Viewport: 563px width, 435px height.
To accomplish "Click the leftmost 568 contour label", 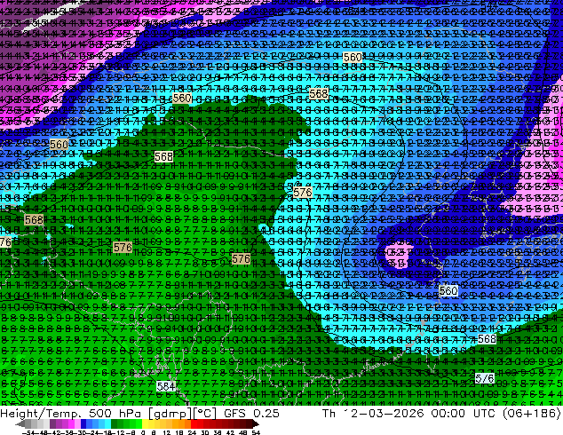I will coord(34,219).
